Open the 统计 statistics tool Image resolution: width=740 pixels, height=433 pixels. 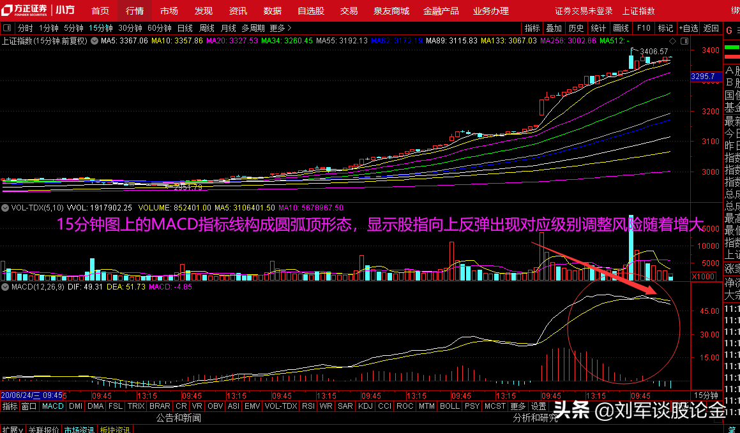(598, 27)
